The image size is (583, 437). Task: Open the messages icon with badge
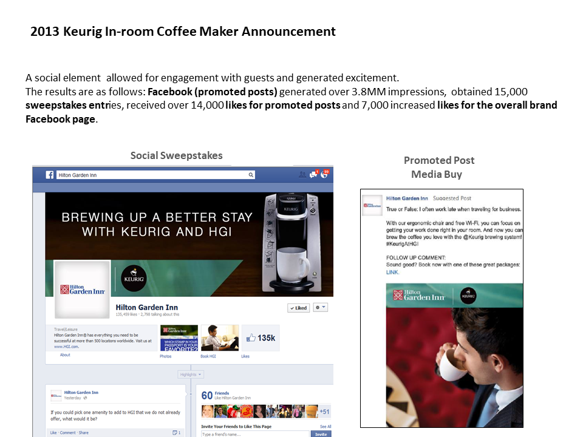[x=314, y=174]
